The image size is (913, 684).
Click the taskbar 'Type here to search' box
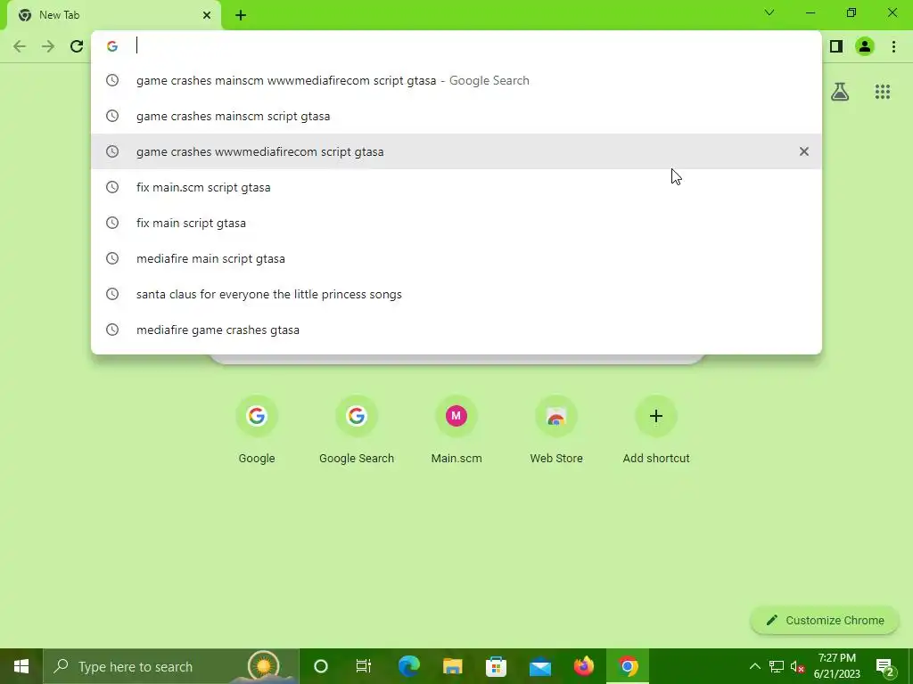[171, 666]
